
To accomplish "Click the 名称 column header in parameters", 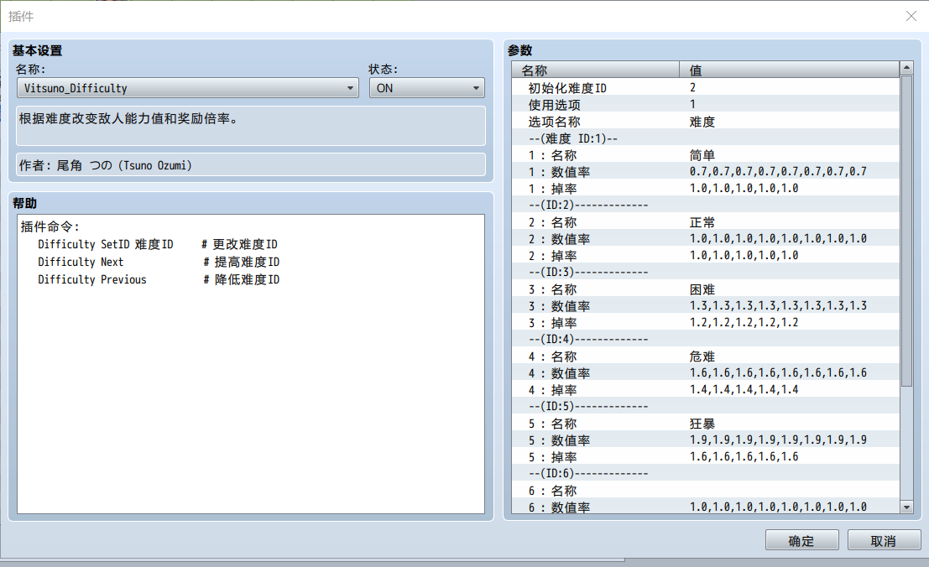I will [x=596, y=70].
